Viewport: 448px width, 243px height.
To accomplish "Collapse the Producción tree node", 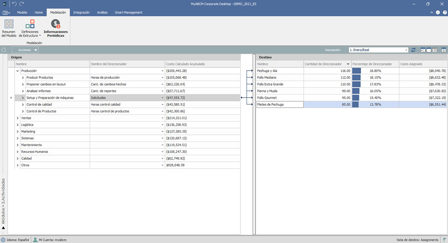I will pos(18,71).
